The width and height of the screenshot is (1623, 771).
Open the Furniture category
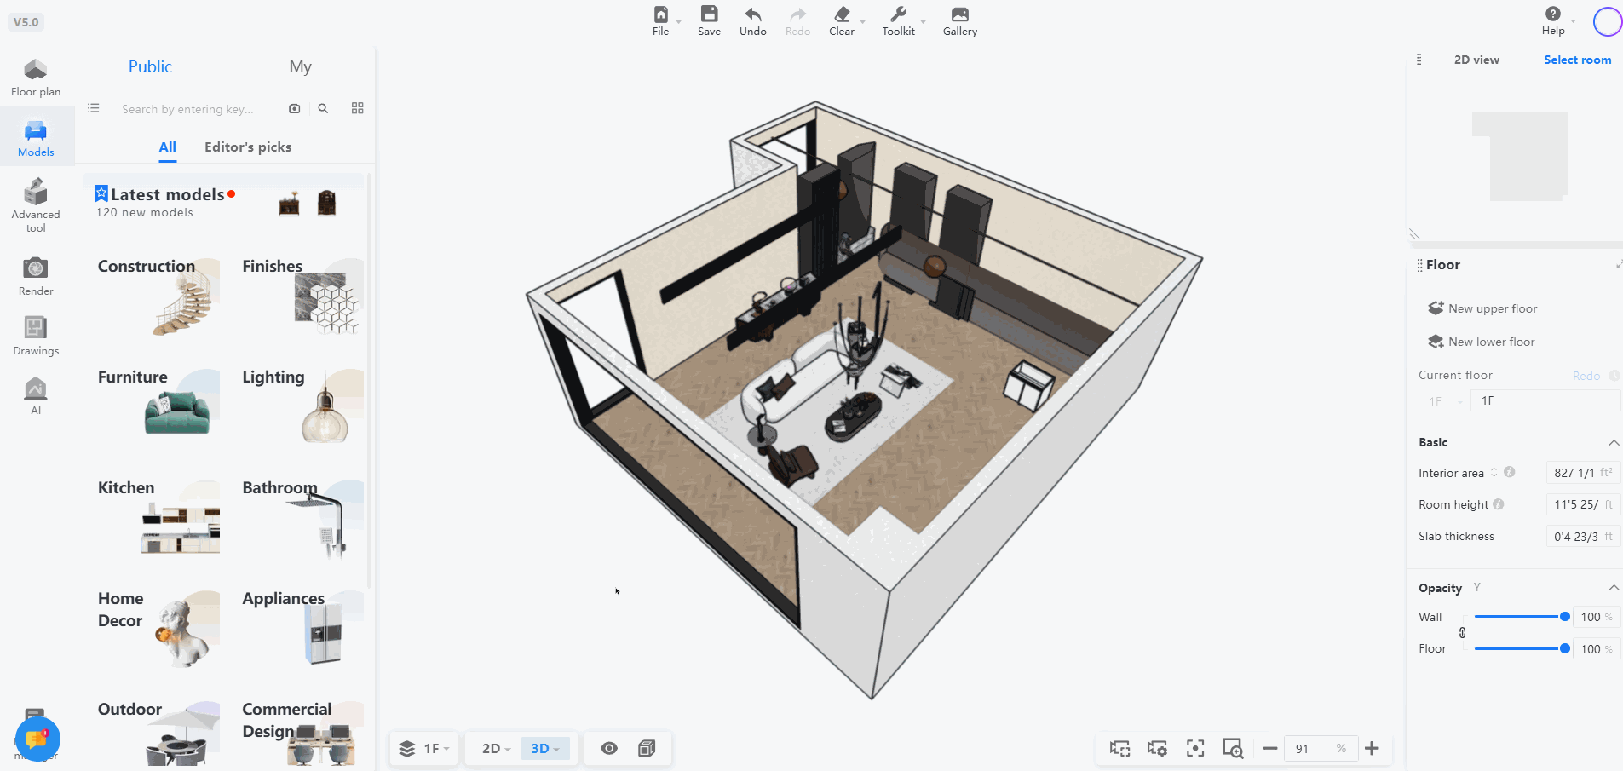[x=158, y=406]
